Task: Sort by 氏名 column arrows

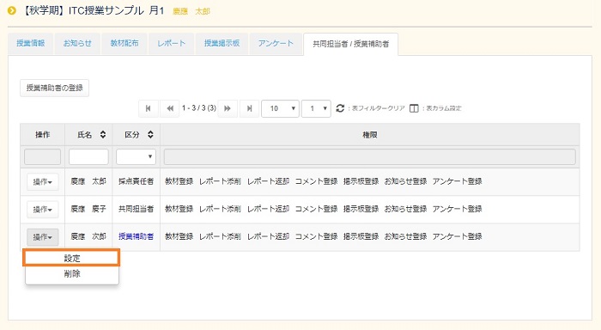Action: 103,135
